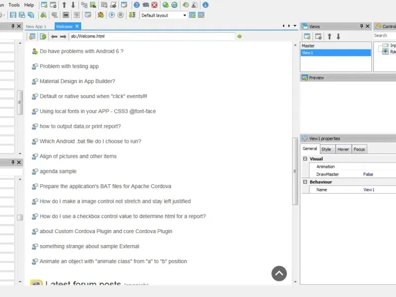Click the video camera icon in the toolbar

click(x=146, y=5)
